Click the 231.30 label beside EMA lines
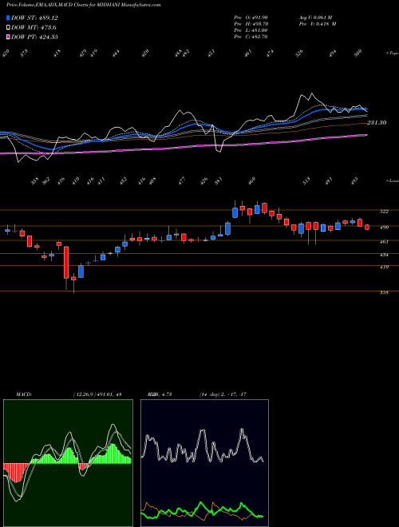The height and width of the screenshot is (527, 399). point(377,123)
